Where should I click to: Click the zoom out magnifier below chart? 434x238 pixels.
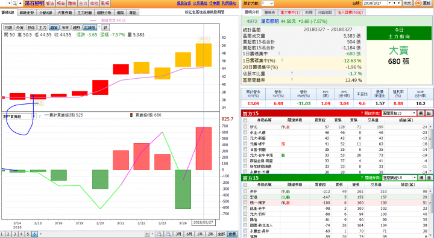point(159,234)
